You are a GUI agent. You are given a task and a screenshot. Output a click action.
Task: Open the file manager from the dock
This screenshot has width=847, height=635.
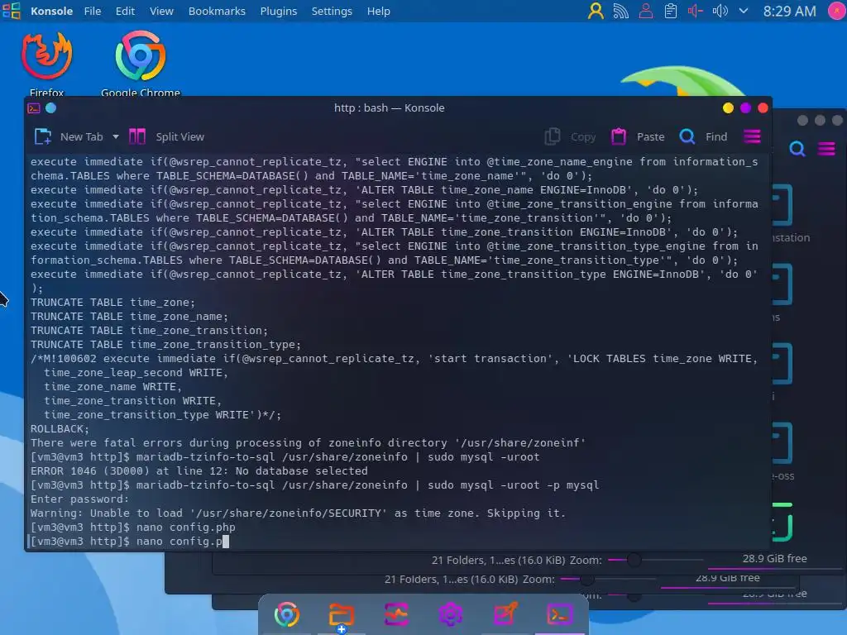click(x=342, y=615)
